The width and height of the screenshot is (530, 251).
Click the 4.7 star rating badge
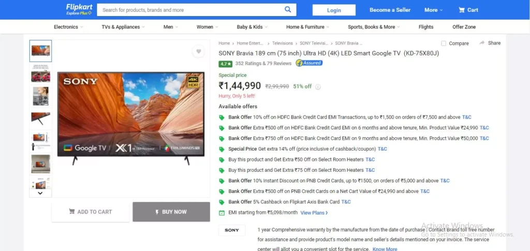tap(226, 64)
